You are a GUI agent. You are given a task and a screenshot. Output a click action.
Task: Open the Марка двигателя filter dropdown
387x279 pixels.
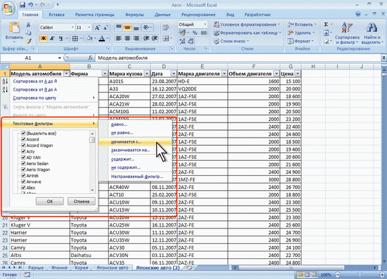pyautogui.click(x=224, y=74)
